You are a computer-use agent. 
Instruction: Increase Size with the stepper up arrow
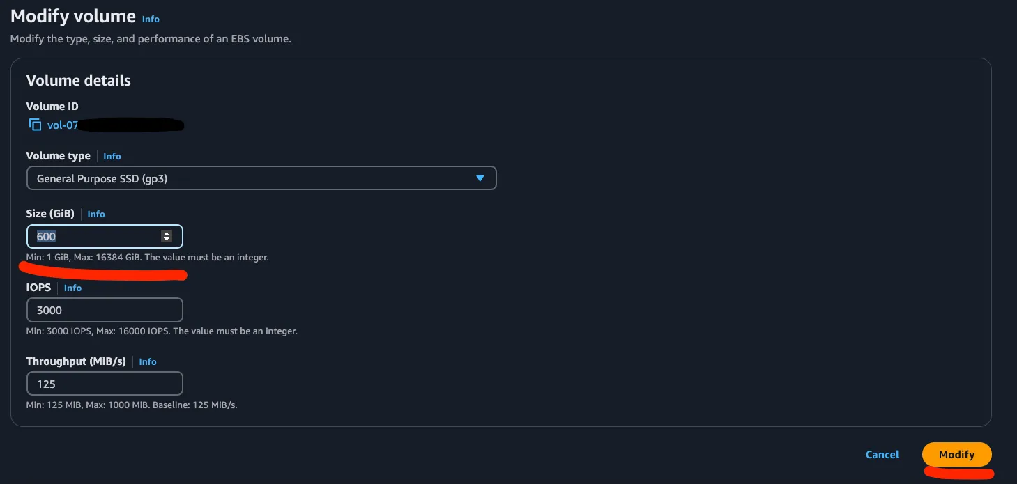tap(166, 233)
